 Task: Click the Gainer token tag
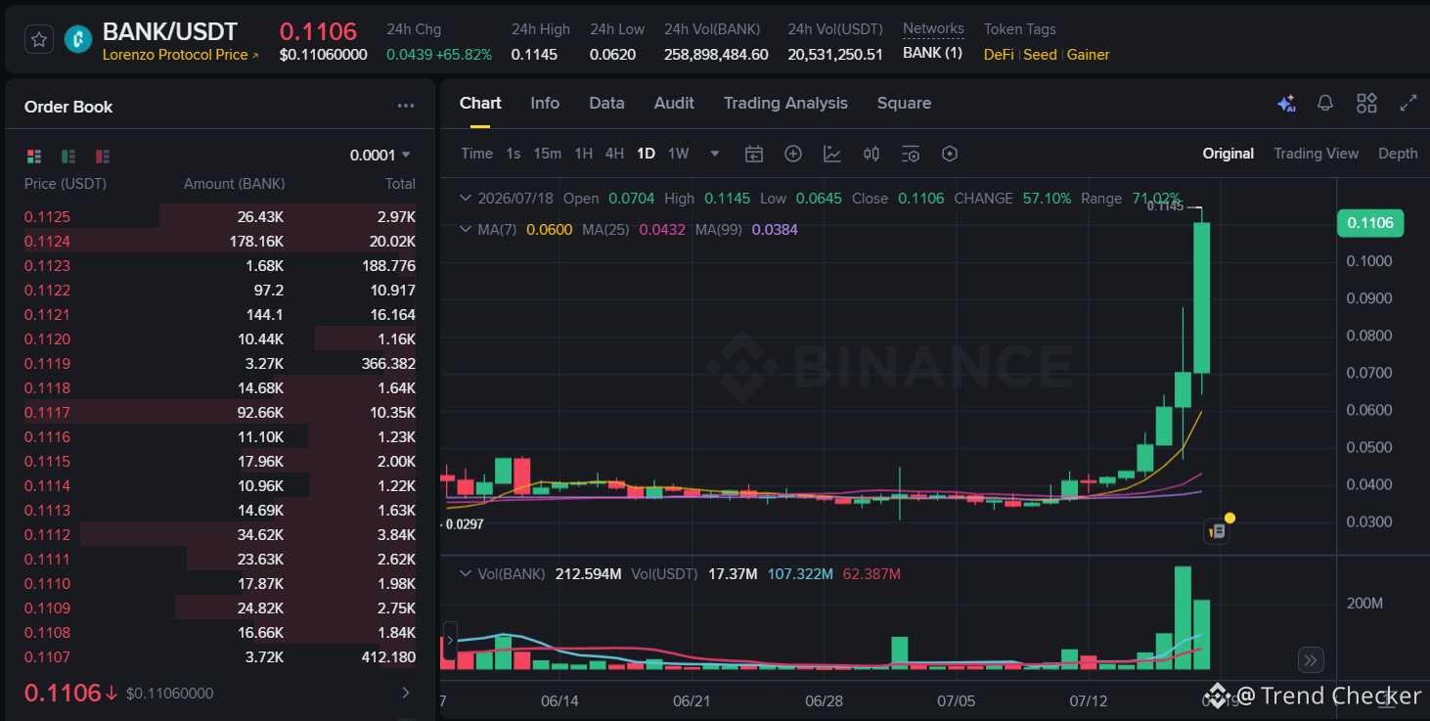1089,55
